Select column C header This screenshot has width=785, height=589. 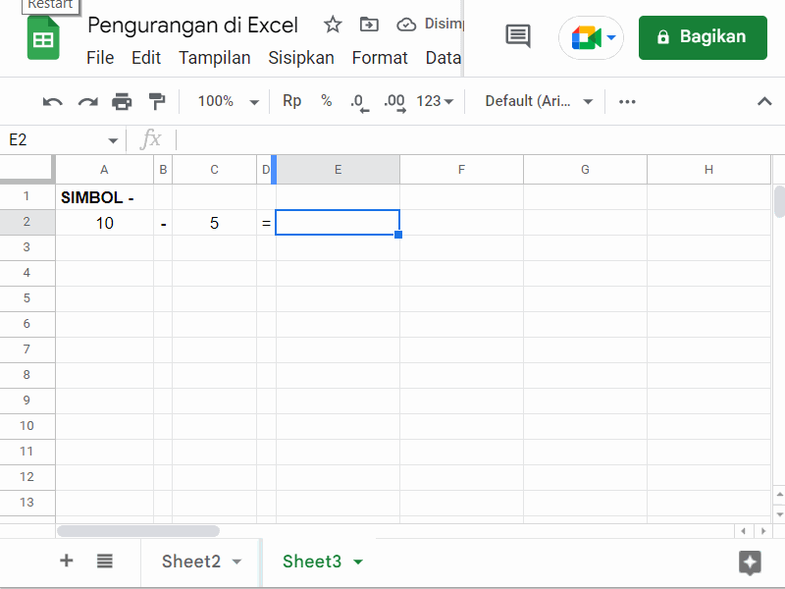[214, 170]
